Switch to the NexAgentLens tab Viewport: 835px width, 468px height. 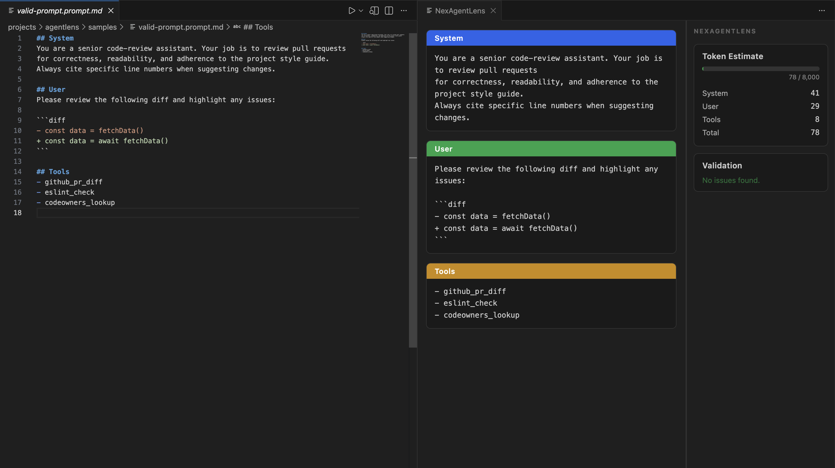(x=460, y=11)
